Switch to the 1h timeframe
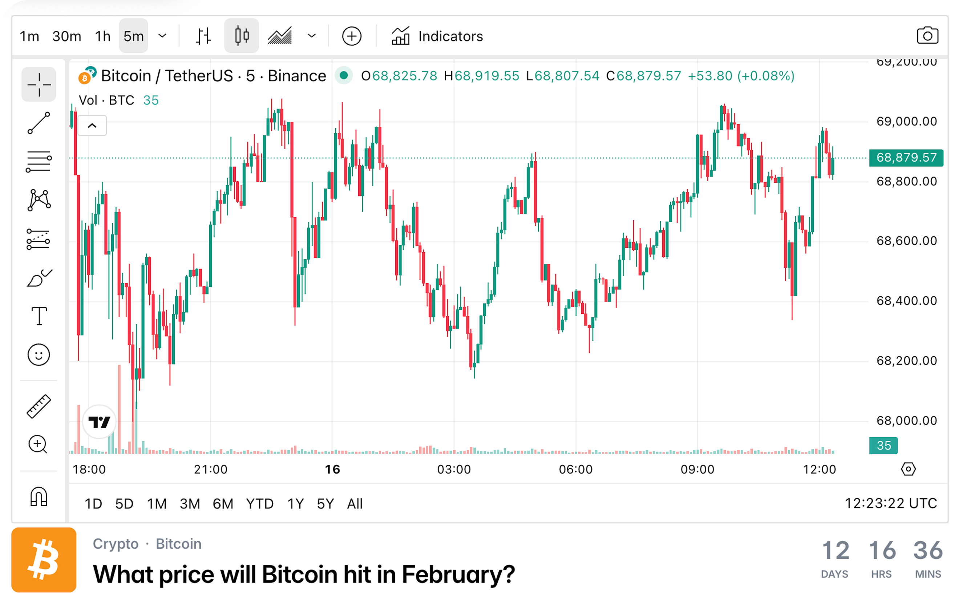Viewport: 962px width, 613px height. (102, 36)
